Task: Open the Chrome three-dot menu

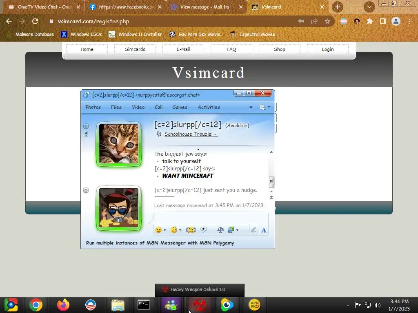Action: [409, 21]
